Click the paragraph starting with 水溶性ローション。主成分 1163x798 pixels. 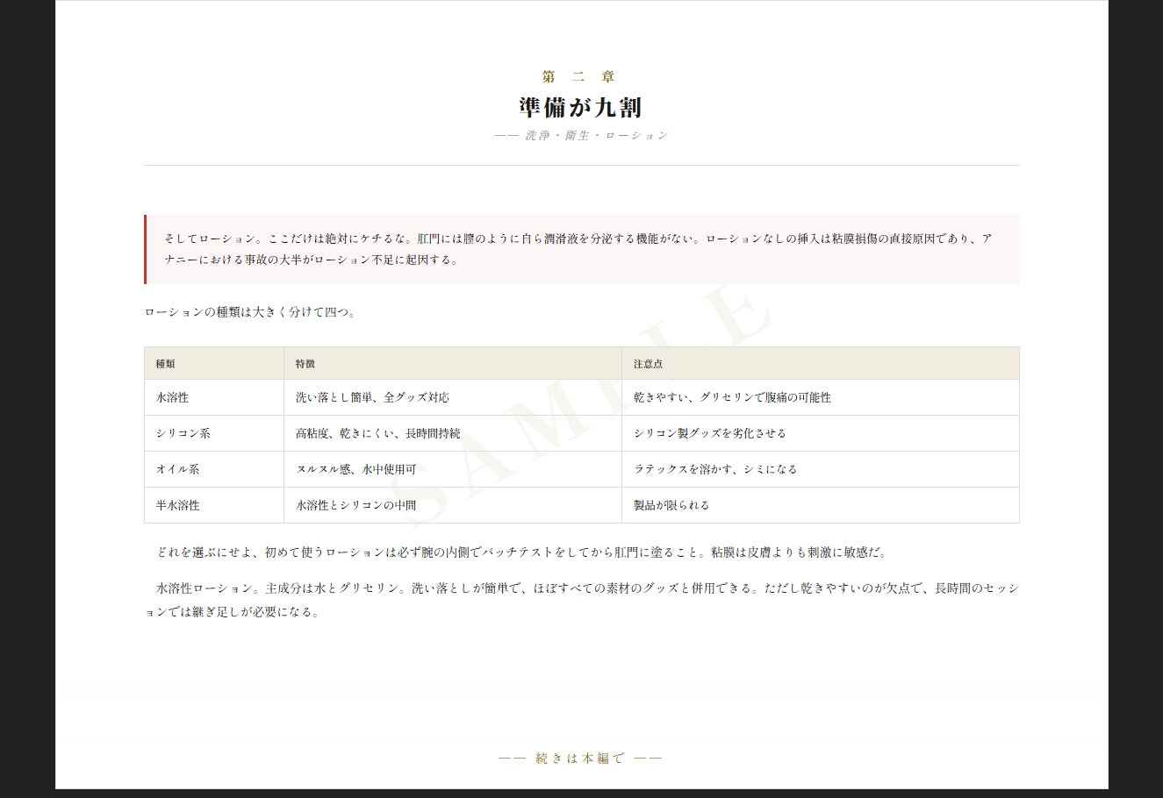tap(581, 600)
